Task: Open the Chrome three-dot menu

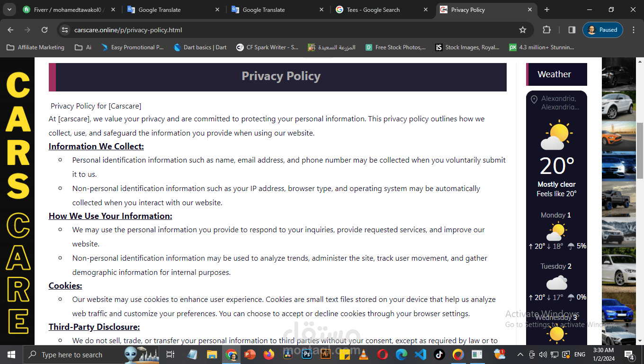Action: 634,30
